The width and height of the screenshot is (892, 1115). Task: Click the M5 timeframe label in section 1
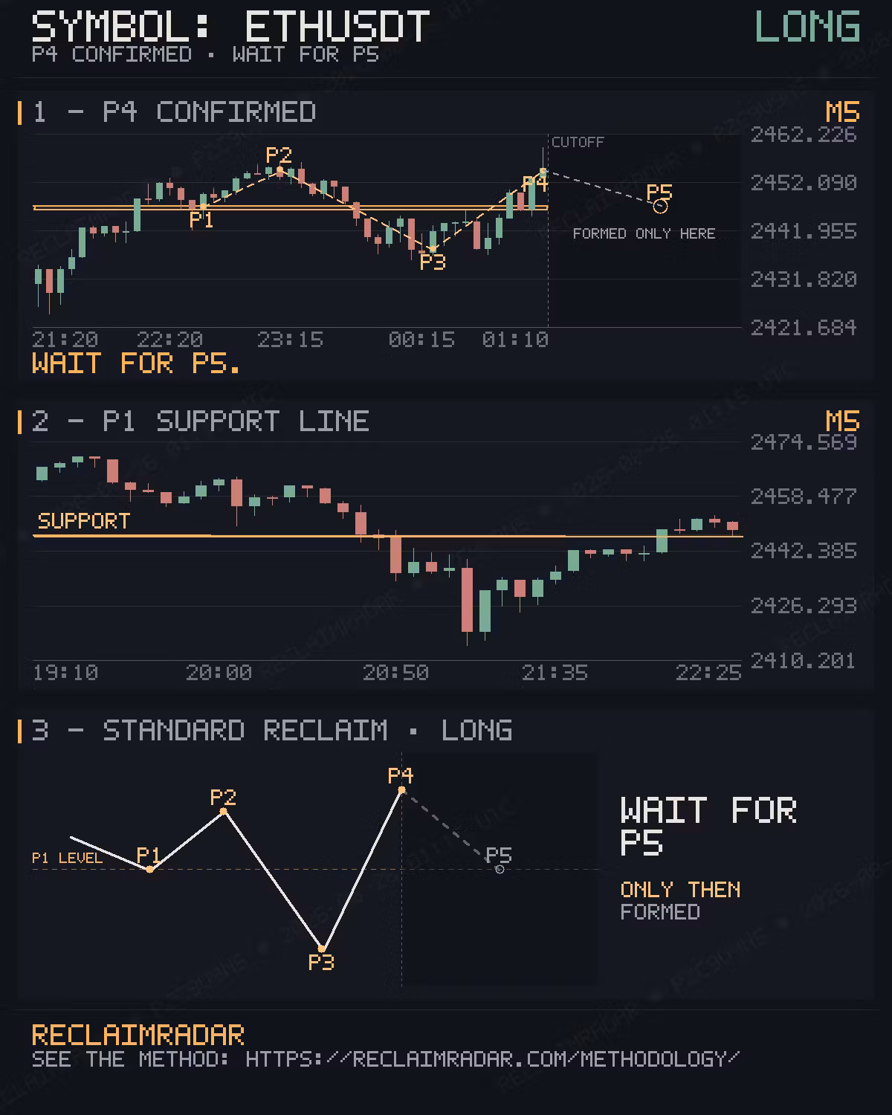point(842,112)
